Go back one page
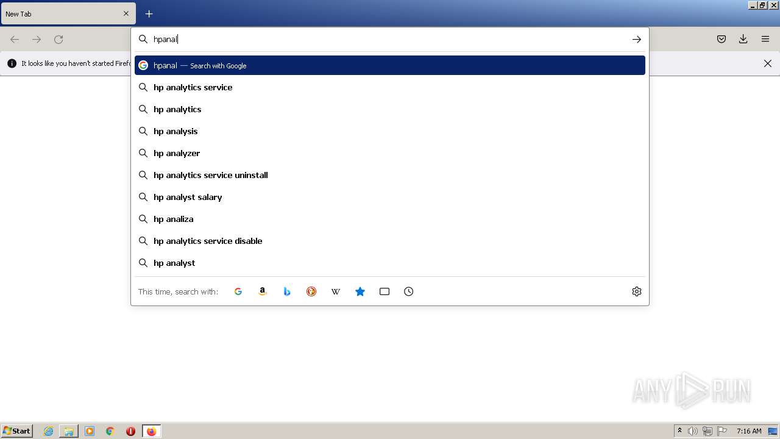This screenshot has width=780, height=439. 15,39
